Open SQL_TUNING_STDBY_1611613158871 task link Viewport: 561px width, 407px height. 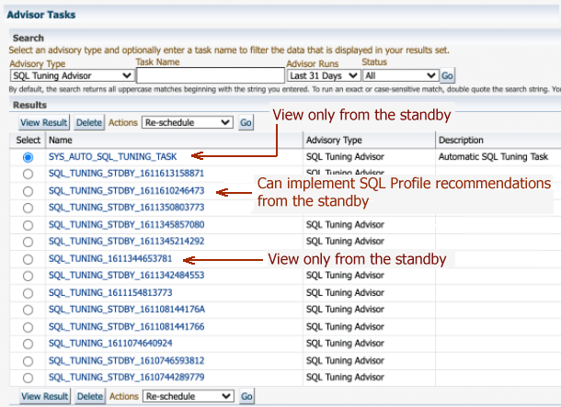pos(126,174)
